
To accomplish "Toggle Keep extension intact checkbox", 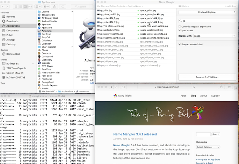I will point(179,44).
